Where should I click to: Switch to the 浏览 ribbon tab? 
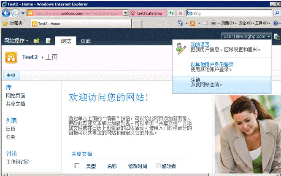coord(65,41)
